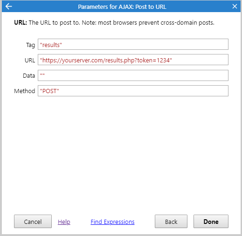Click the bold 'URL:' description heading
242x236 pixels.
(21, 23)
